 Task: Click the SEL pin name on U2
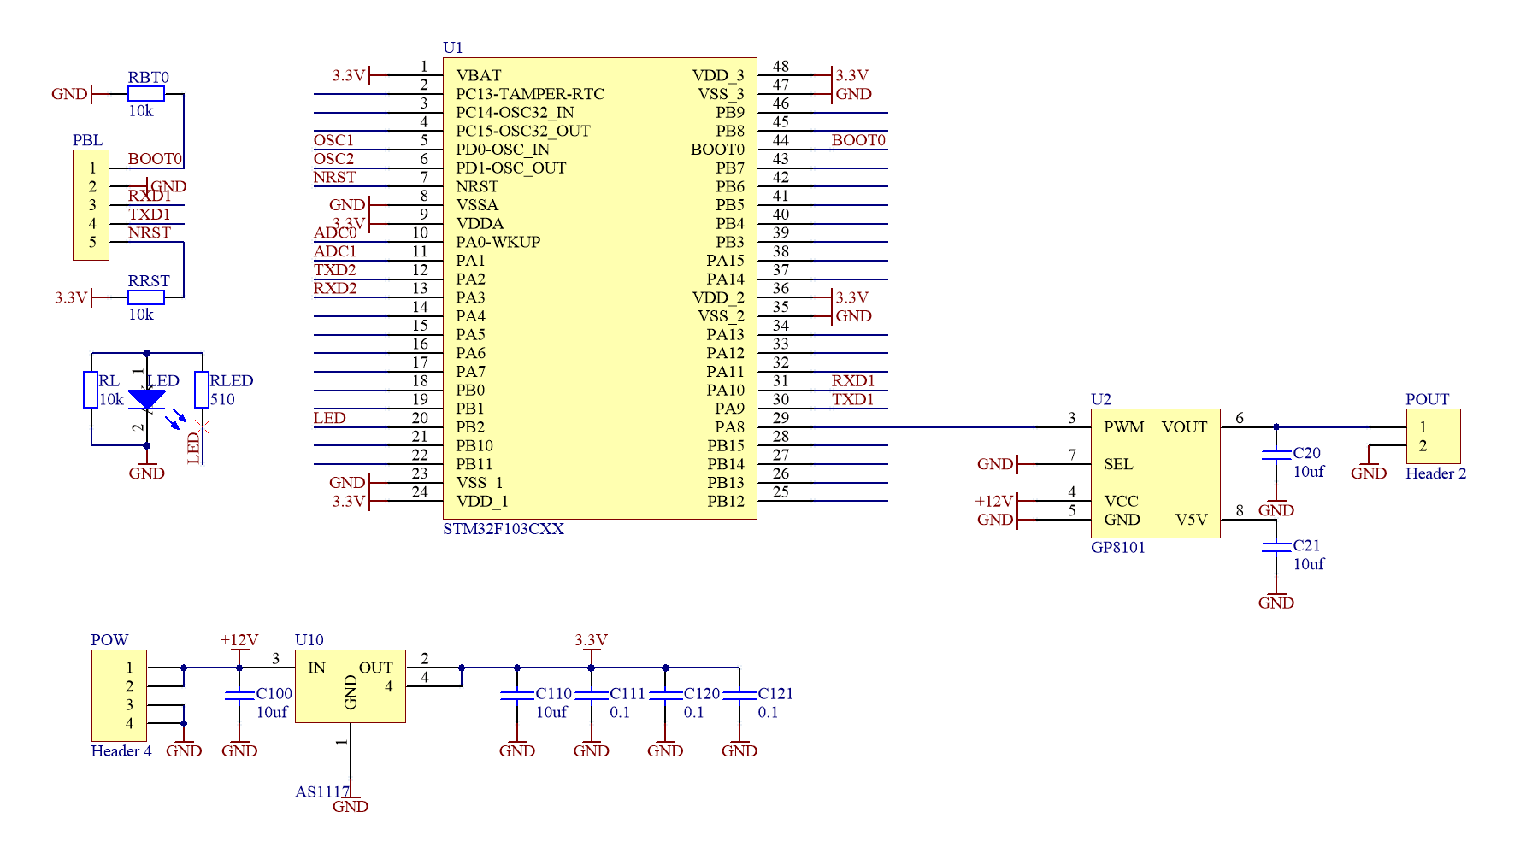coord(1118,464)
